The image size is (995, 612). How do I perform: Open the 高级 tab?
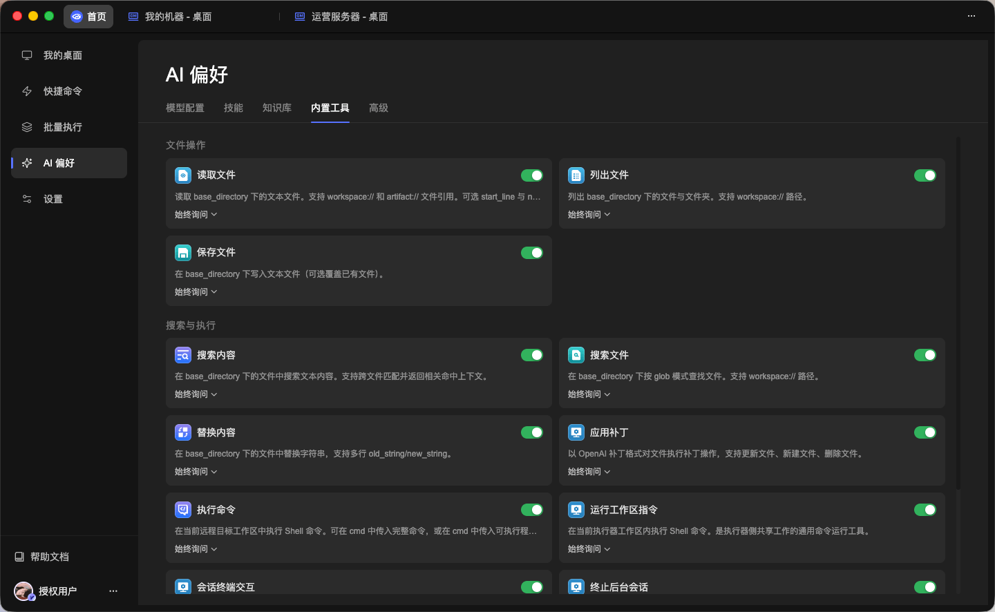(379, 108)
